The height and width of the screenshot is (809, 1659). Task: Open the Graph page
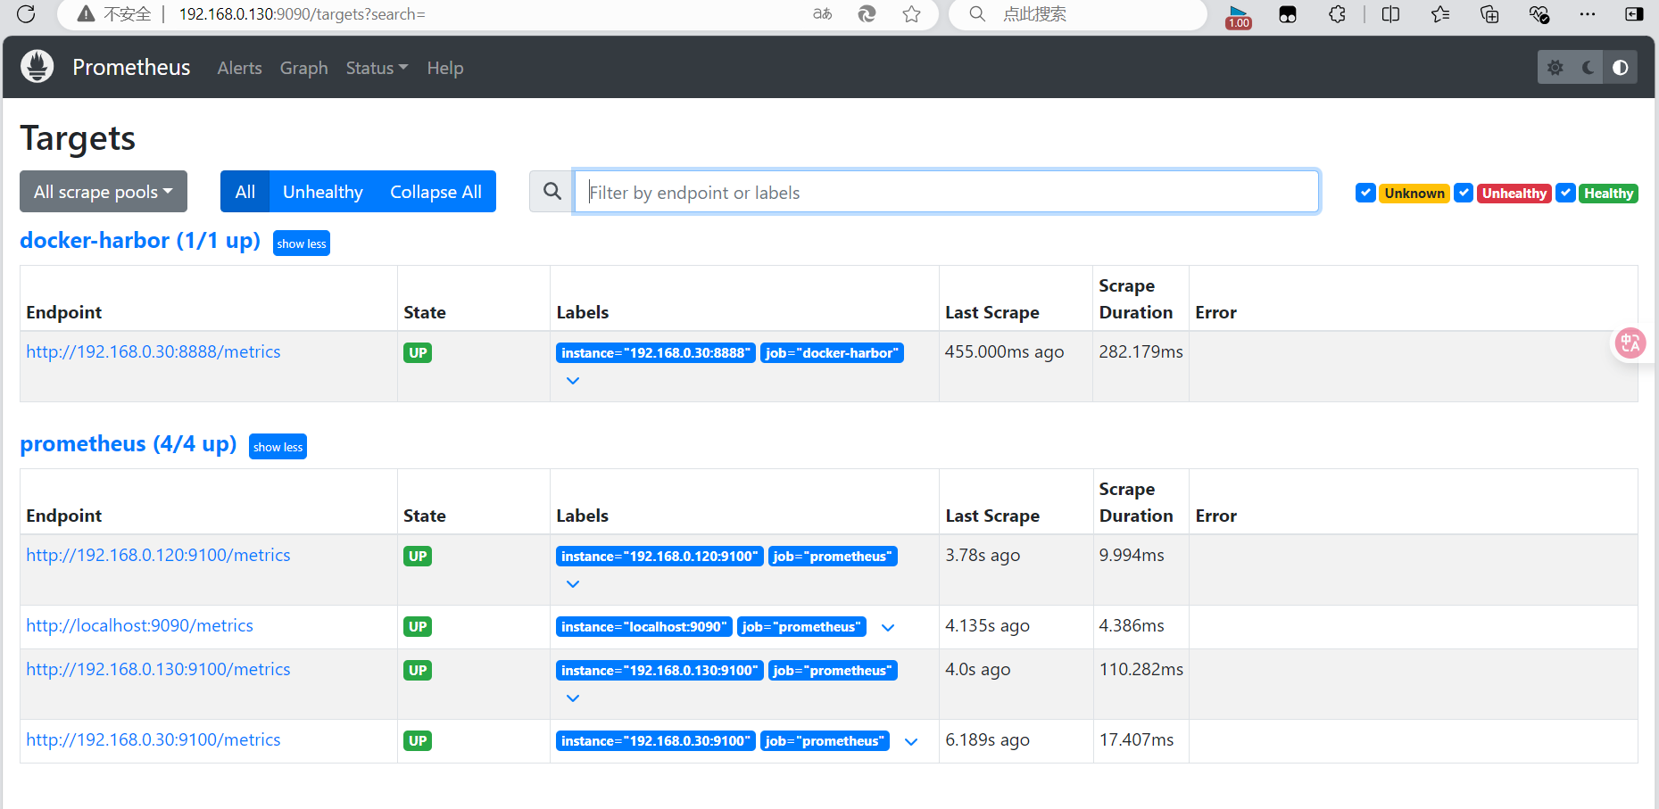click(x=304, y=68)
